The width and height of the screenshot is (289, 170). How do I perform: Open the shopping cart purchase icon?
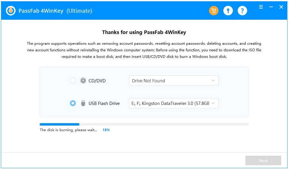pyautogui.click(x=213, y=11)
